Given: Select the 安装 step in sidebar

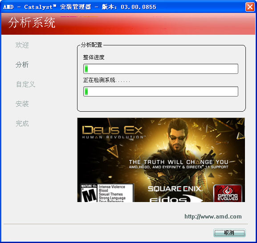Looking at the screenshot, I should [22, 104].
